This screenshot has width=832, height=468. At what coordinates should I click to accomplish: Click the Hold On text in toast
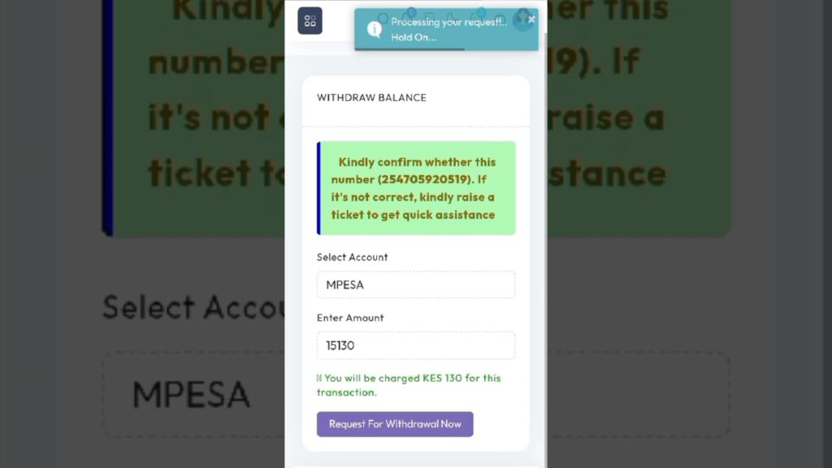point(414,37)
